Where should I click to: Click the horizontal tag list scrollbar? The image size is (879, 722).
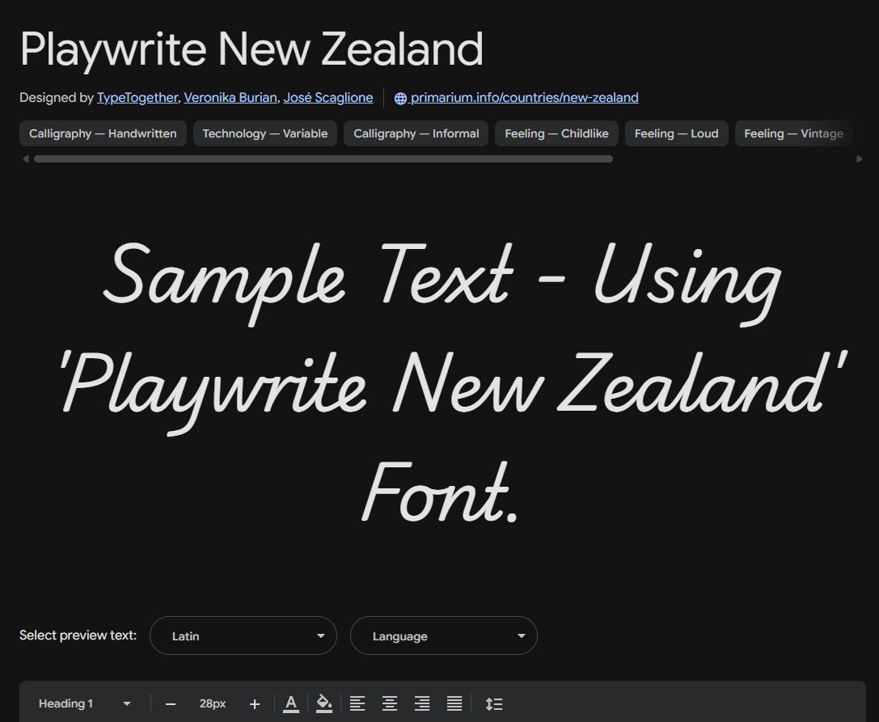[x=323, y=158]
